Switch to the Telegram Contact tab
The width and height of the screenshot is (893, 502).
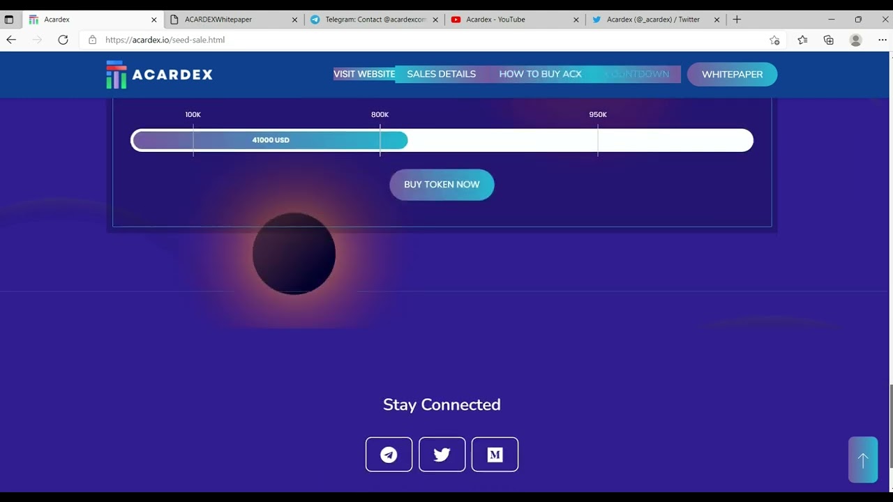point(375,20)
